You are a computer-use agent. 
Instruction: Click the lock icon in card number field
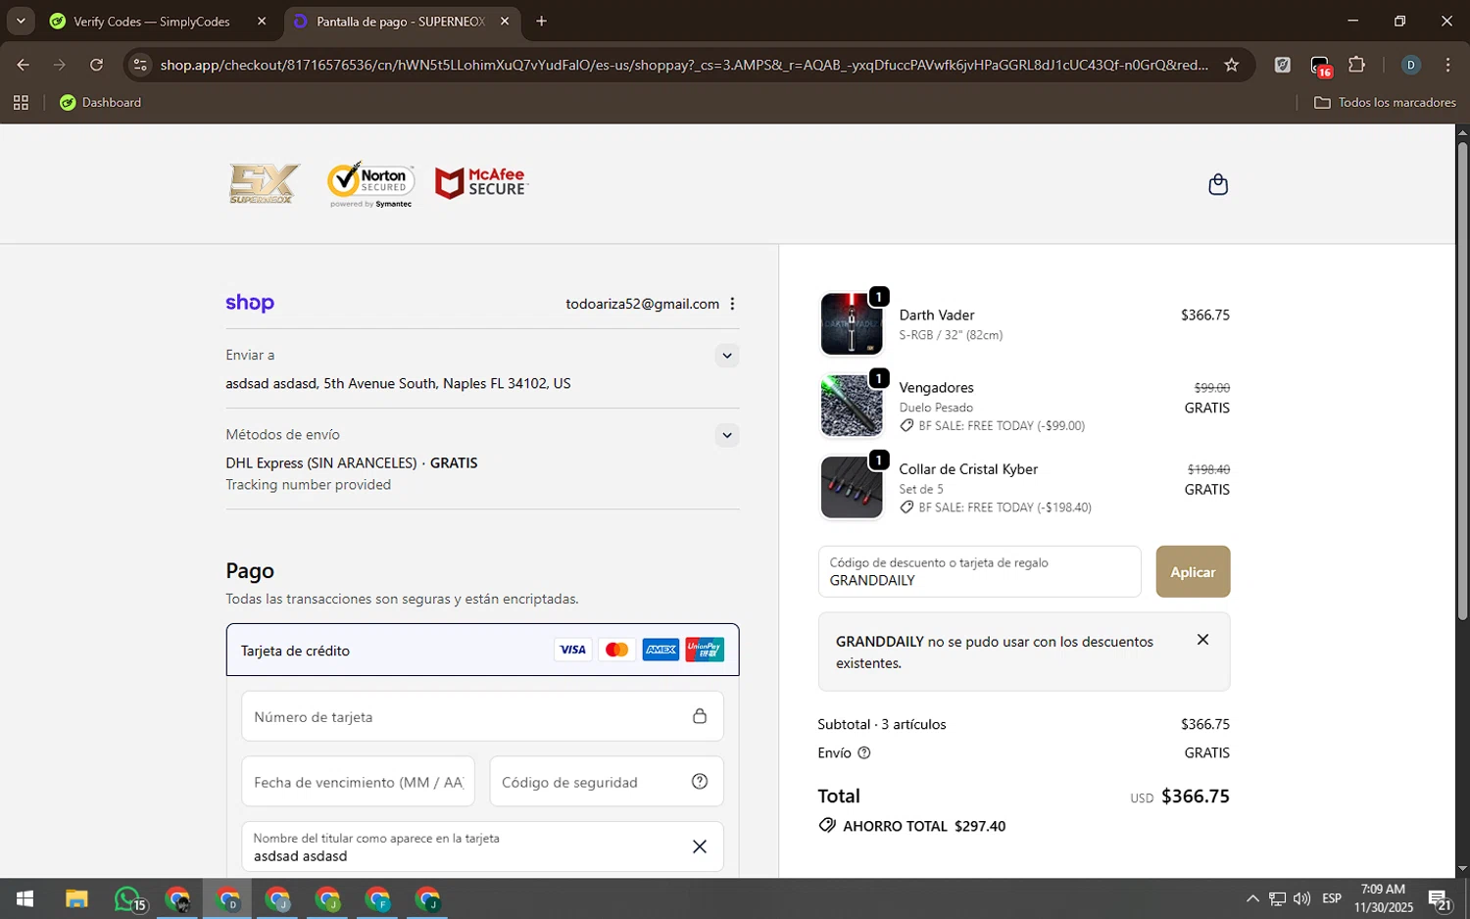[x=700, y=716]
